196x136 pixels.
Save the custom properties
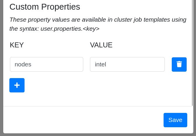pyautogui.click(x=175, y=120)
